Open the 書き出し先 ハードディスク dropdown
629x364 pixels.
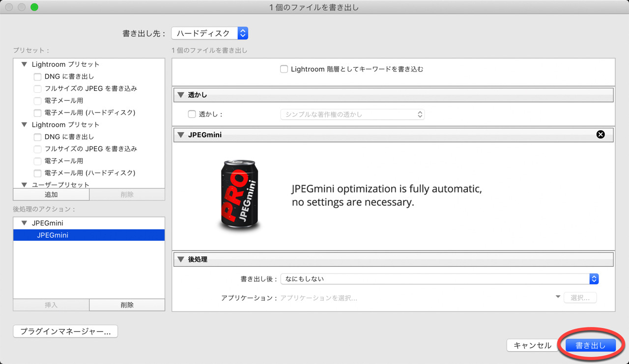click(210, 33)
